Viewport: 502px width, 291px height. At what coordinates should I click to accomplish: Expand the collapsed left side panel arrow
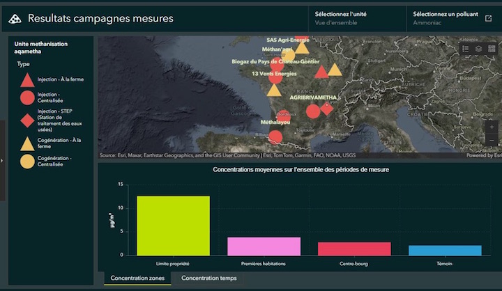pos(2,160)
